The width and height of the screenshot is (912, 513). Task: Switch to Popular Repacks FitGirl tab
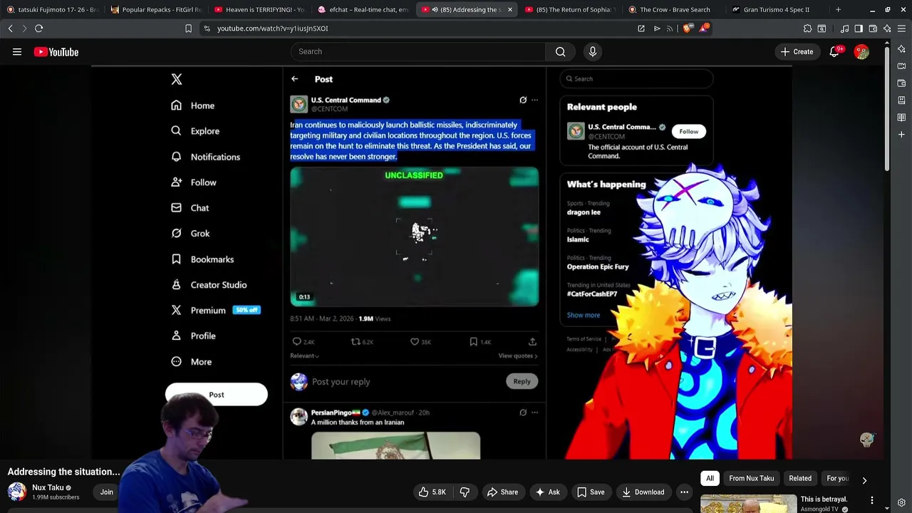pyautogui.click(x=156, y=10)
